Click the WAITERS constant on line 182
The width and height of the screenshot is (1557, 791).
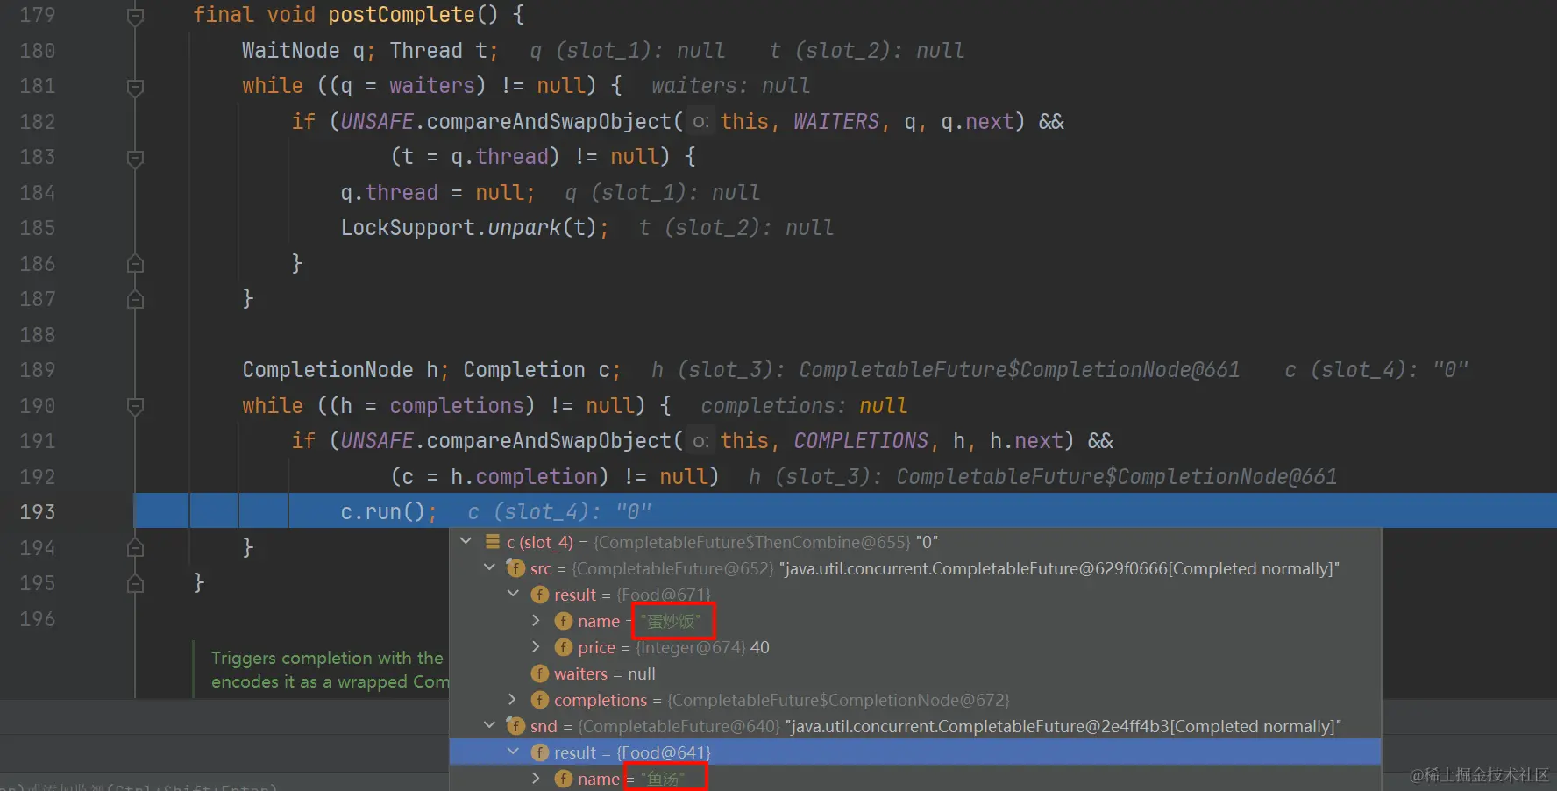pos(836,122)
